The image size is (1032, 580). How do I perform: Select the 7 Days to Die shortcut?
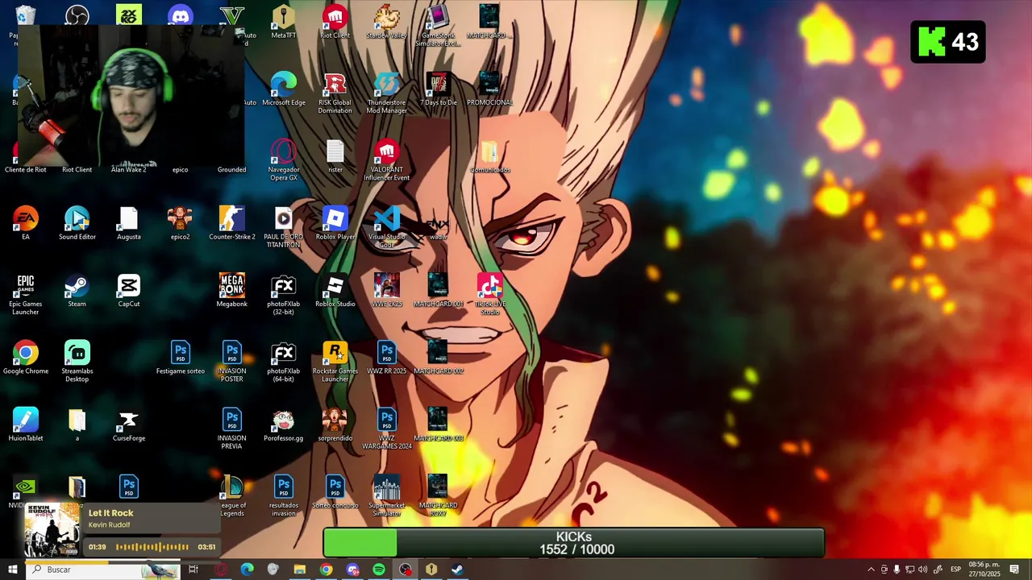coord(438,89)
